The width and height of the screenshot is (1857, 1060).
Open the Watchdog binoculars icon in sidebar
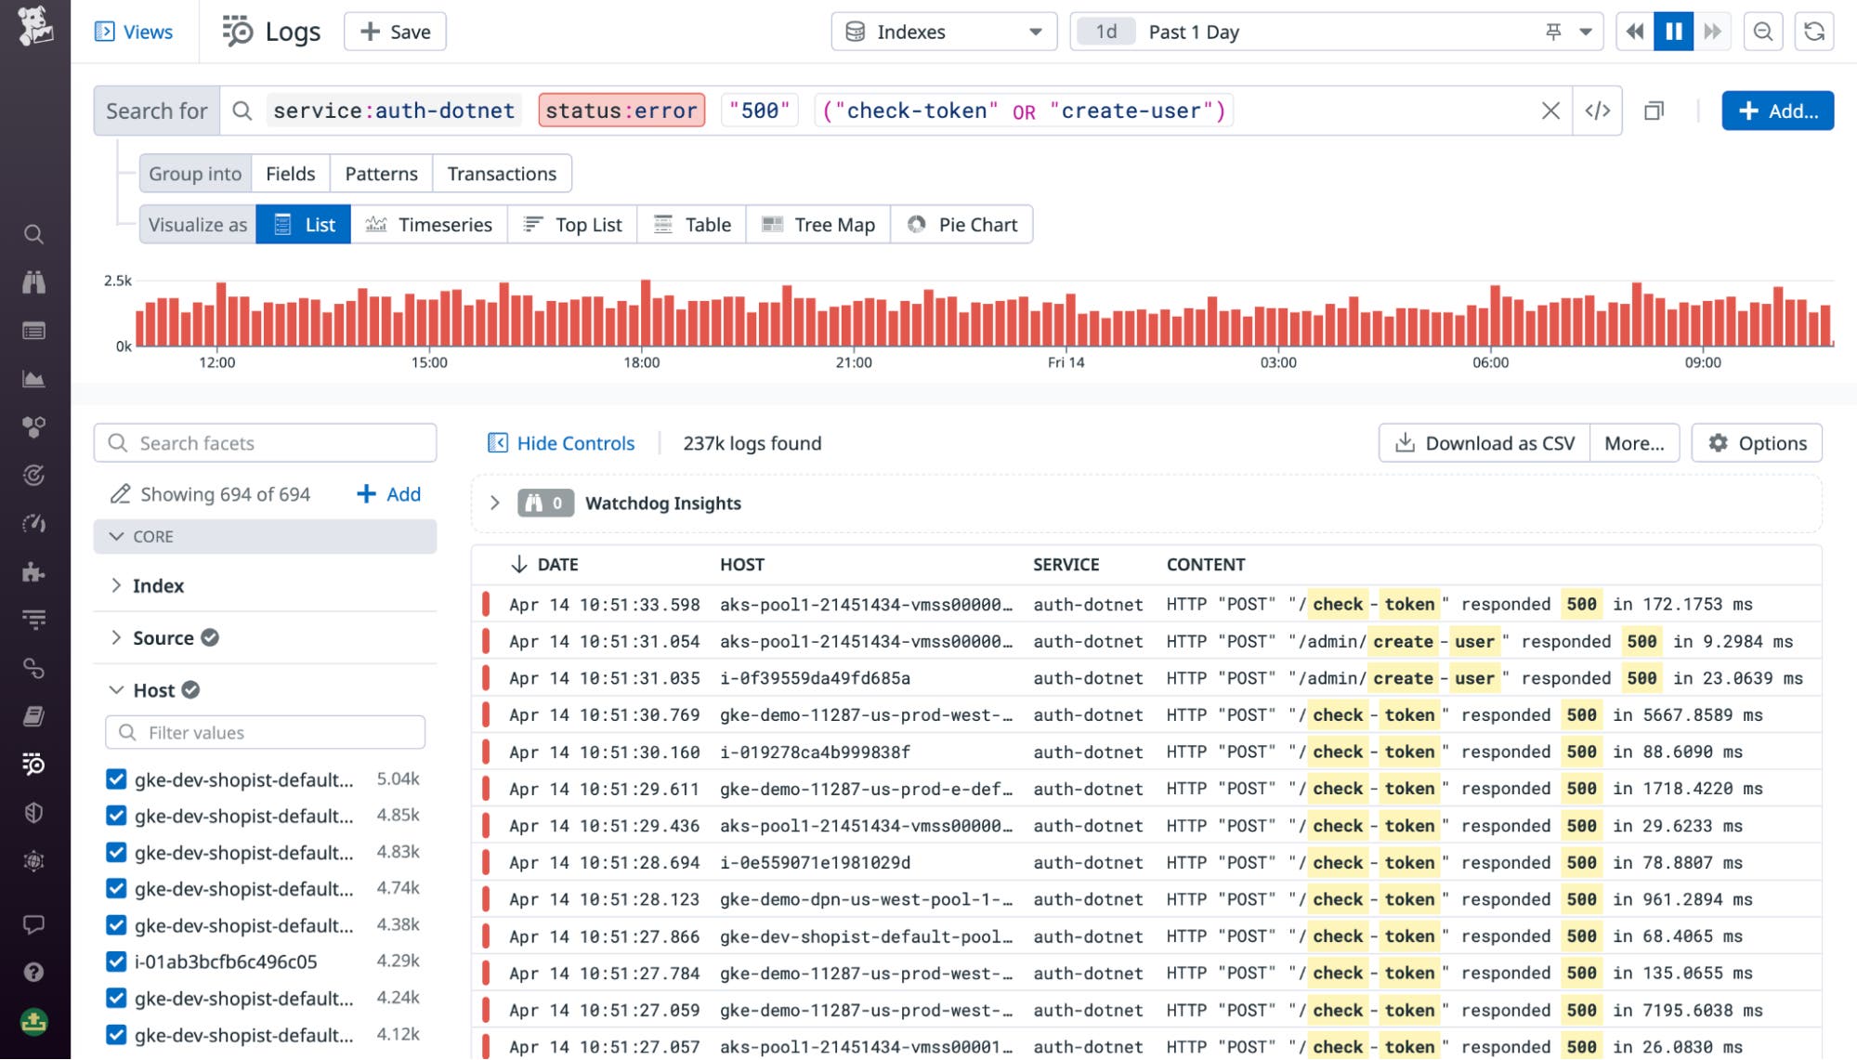pos(34,282)
